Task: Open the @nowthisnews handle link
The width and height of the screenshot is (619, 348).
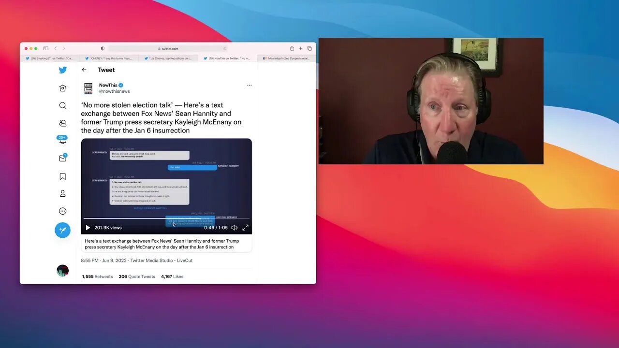Action: [115, 91]
